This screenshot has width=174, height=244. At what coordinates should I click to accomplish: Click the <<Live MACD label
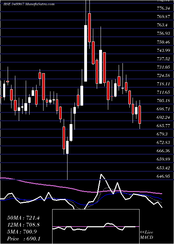pyautogui.click(x=147, y=235)
